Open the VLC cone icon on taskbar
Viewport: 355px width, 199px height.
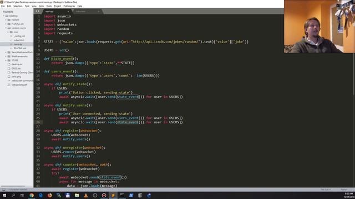[86, 195]
